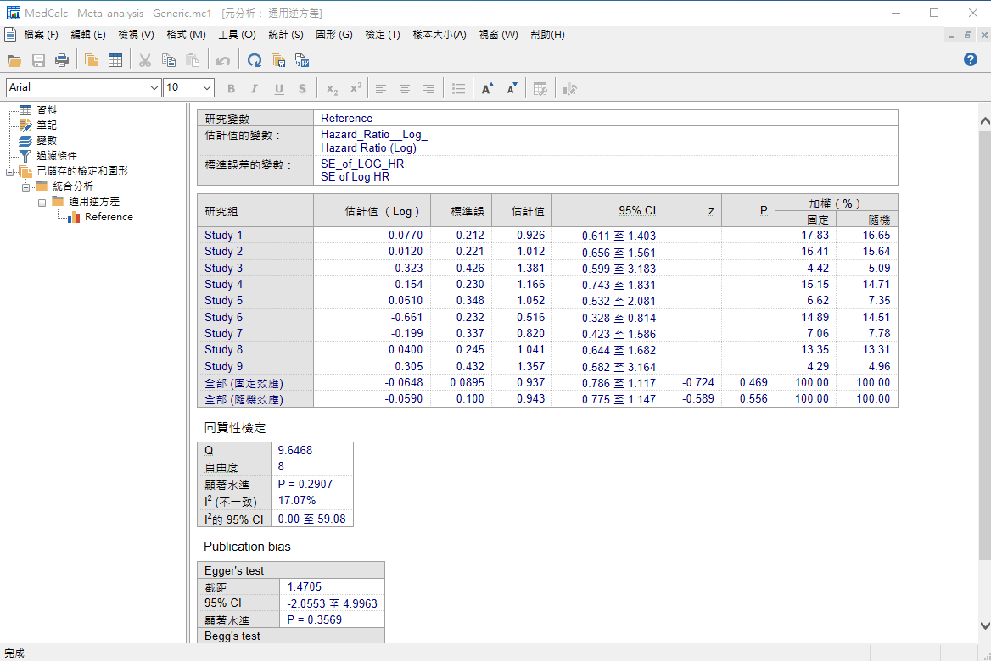The image size is (991, 661).
Task: Click the Copy icon in toolbar
Action: point(169,61)
